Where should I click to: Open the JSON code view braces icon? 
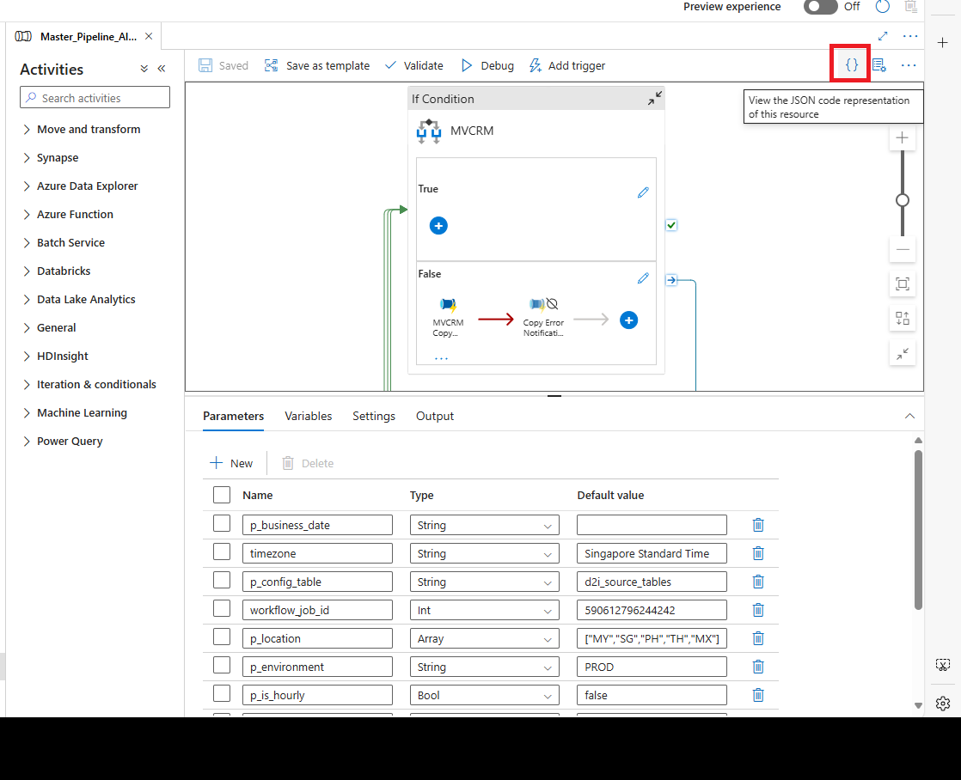coord(851,65)
